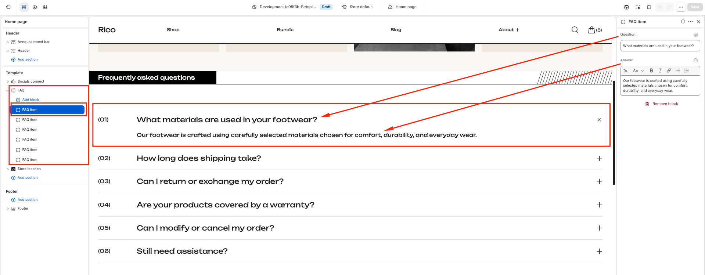Expand 'Can I return or exchange' plus icon

click(x=599, y=181)
